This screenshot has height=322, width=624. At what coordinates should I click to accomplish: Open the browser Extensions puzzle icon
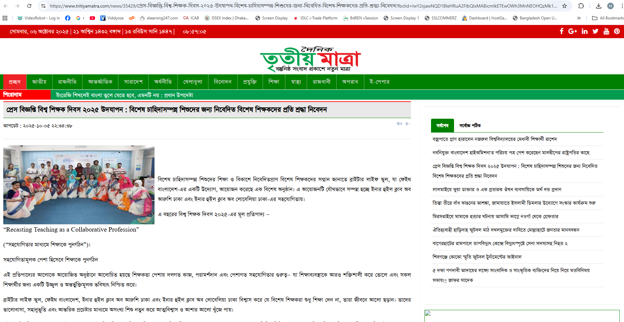point(581,6)
